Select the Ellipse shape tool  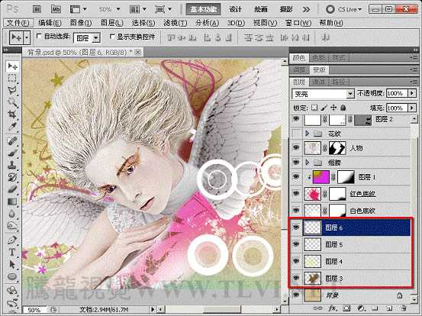point(12,276)
